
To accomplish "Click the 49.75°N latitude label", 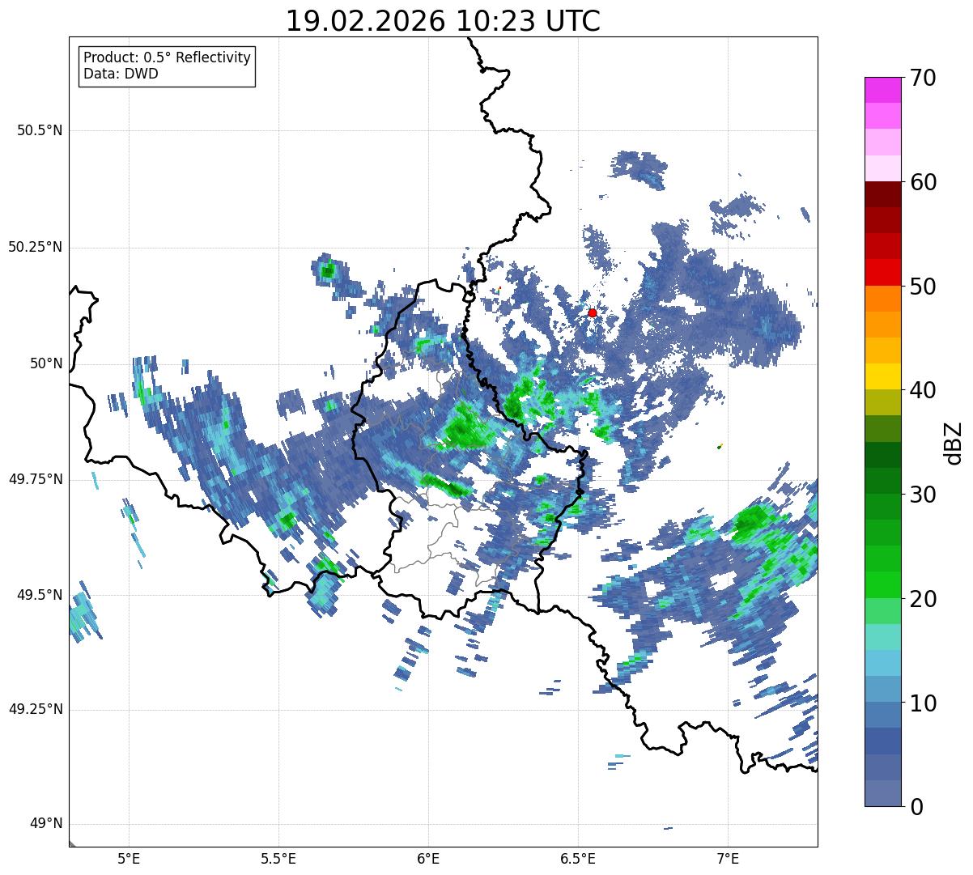I will [36, 479].
